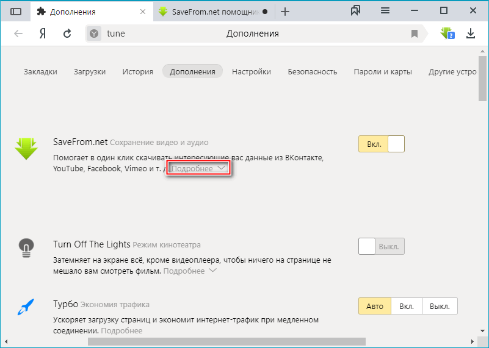Set Турбо mode to Авто
The width and height of the screenshot is (489, 348).
375,306
